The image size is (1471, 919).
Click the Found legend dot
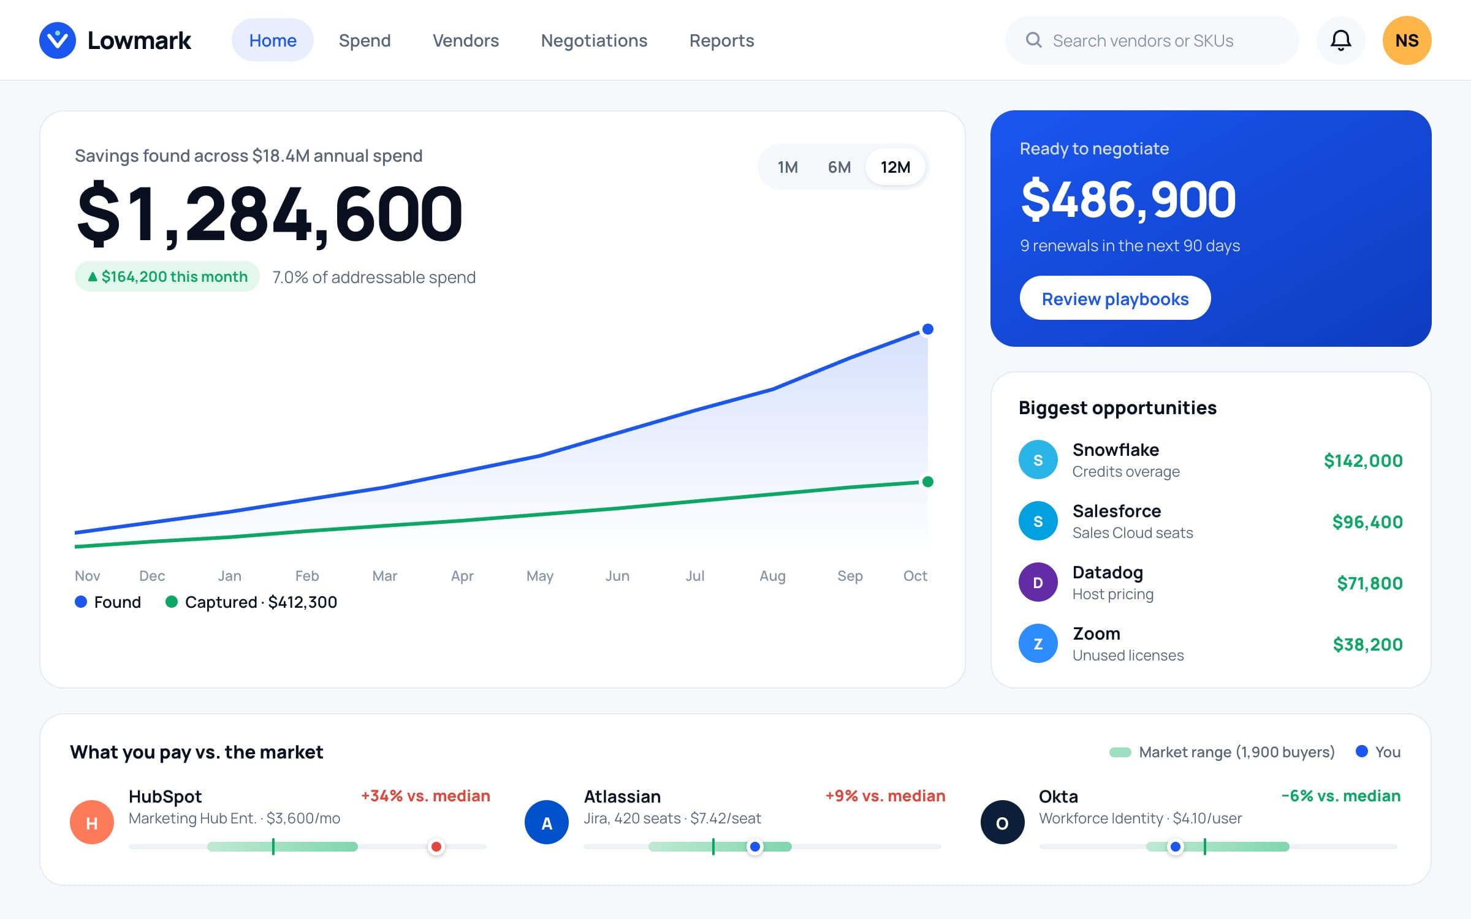[81, 602]
